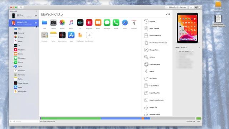This screenshot has width=229, height=129.
Task: Open device settings via the gear icon by the title
Action: pos(169,14)
